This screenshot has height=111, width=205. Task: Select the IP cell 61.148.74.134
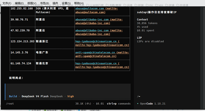click(x=21, y=63)
